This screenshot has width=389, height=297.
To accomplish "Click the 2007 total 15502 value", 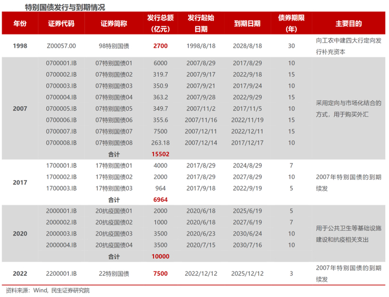I will (160, 154).
